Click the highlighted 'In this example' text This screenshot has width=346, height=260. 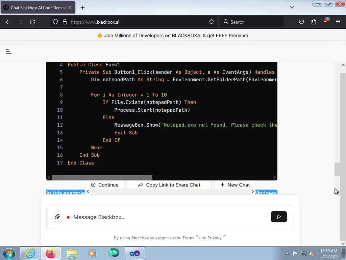coord(66,192)
